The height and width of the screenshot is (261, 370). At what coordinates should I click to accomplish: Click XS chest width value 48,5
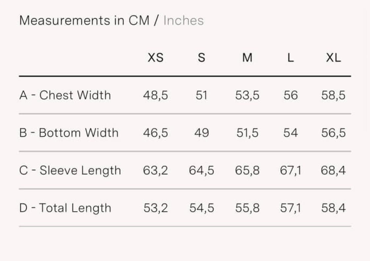pos(155,95)
